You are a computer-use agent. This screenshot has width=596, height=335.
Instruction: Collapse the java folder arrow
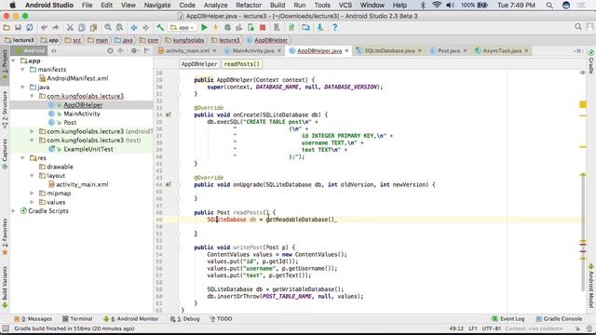click(22, 87)
